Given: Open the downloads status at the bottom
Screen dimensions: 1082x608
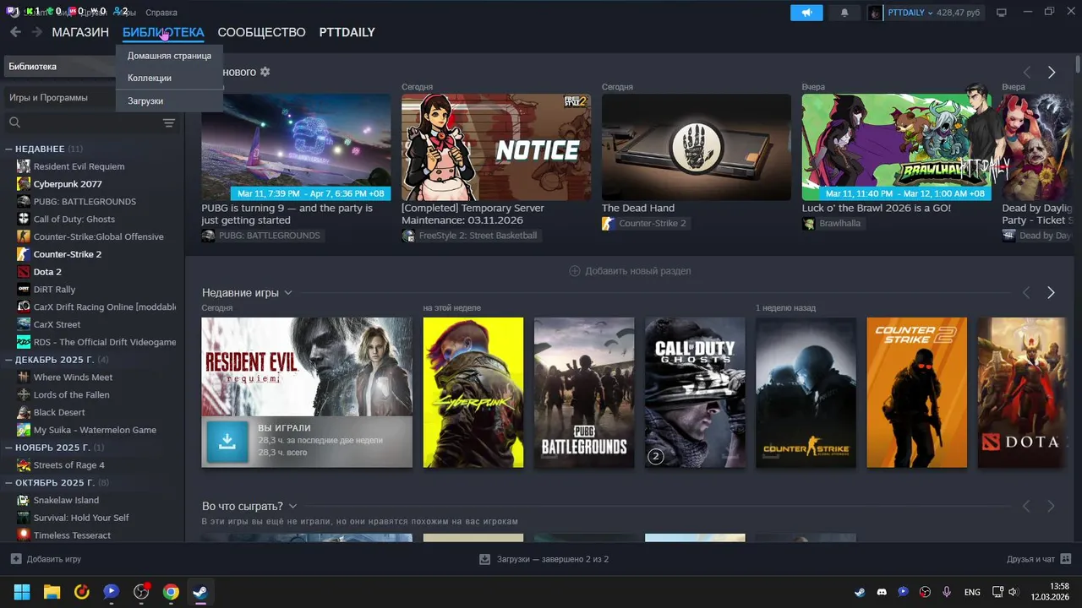Looking at the screenshot, I should click(544, 559).
